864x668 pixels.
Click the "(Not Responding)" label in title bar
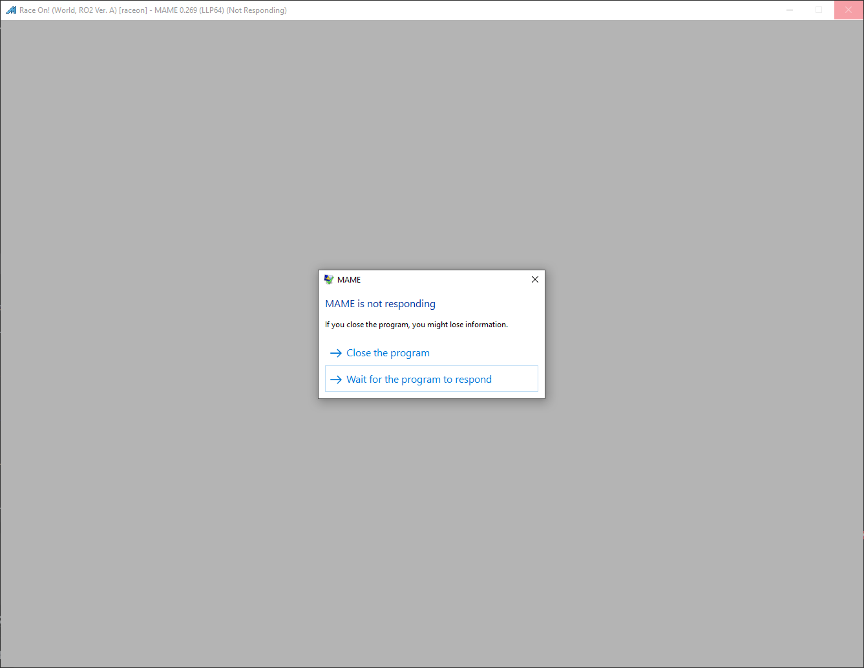257,10
